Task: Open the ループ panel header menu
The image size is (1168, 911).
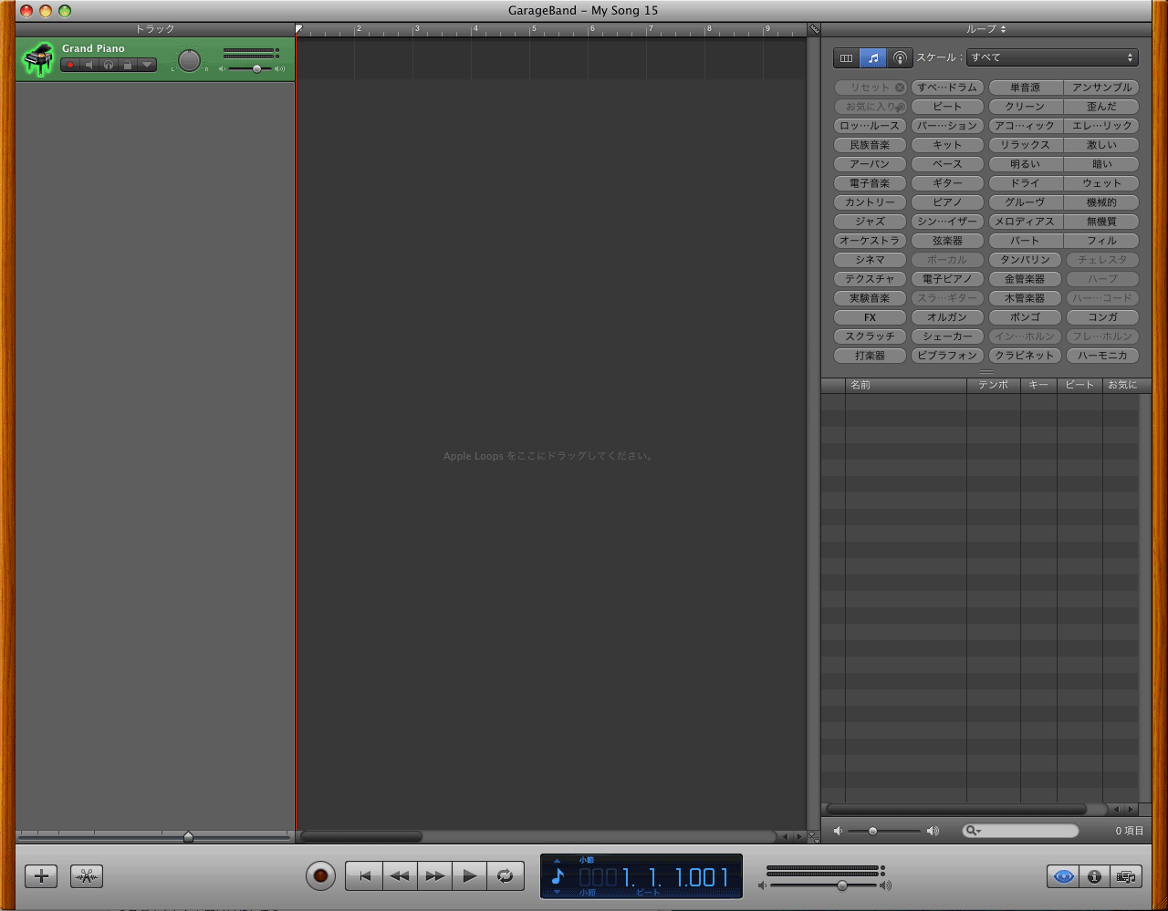Action: 986,29
